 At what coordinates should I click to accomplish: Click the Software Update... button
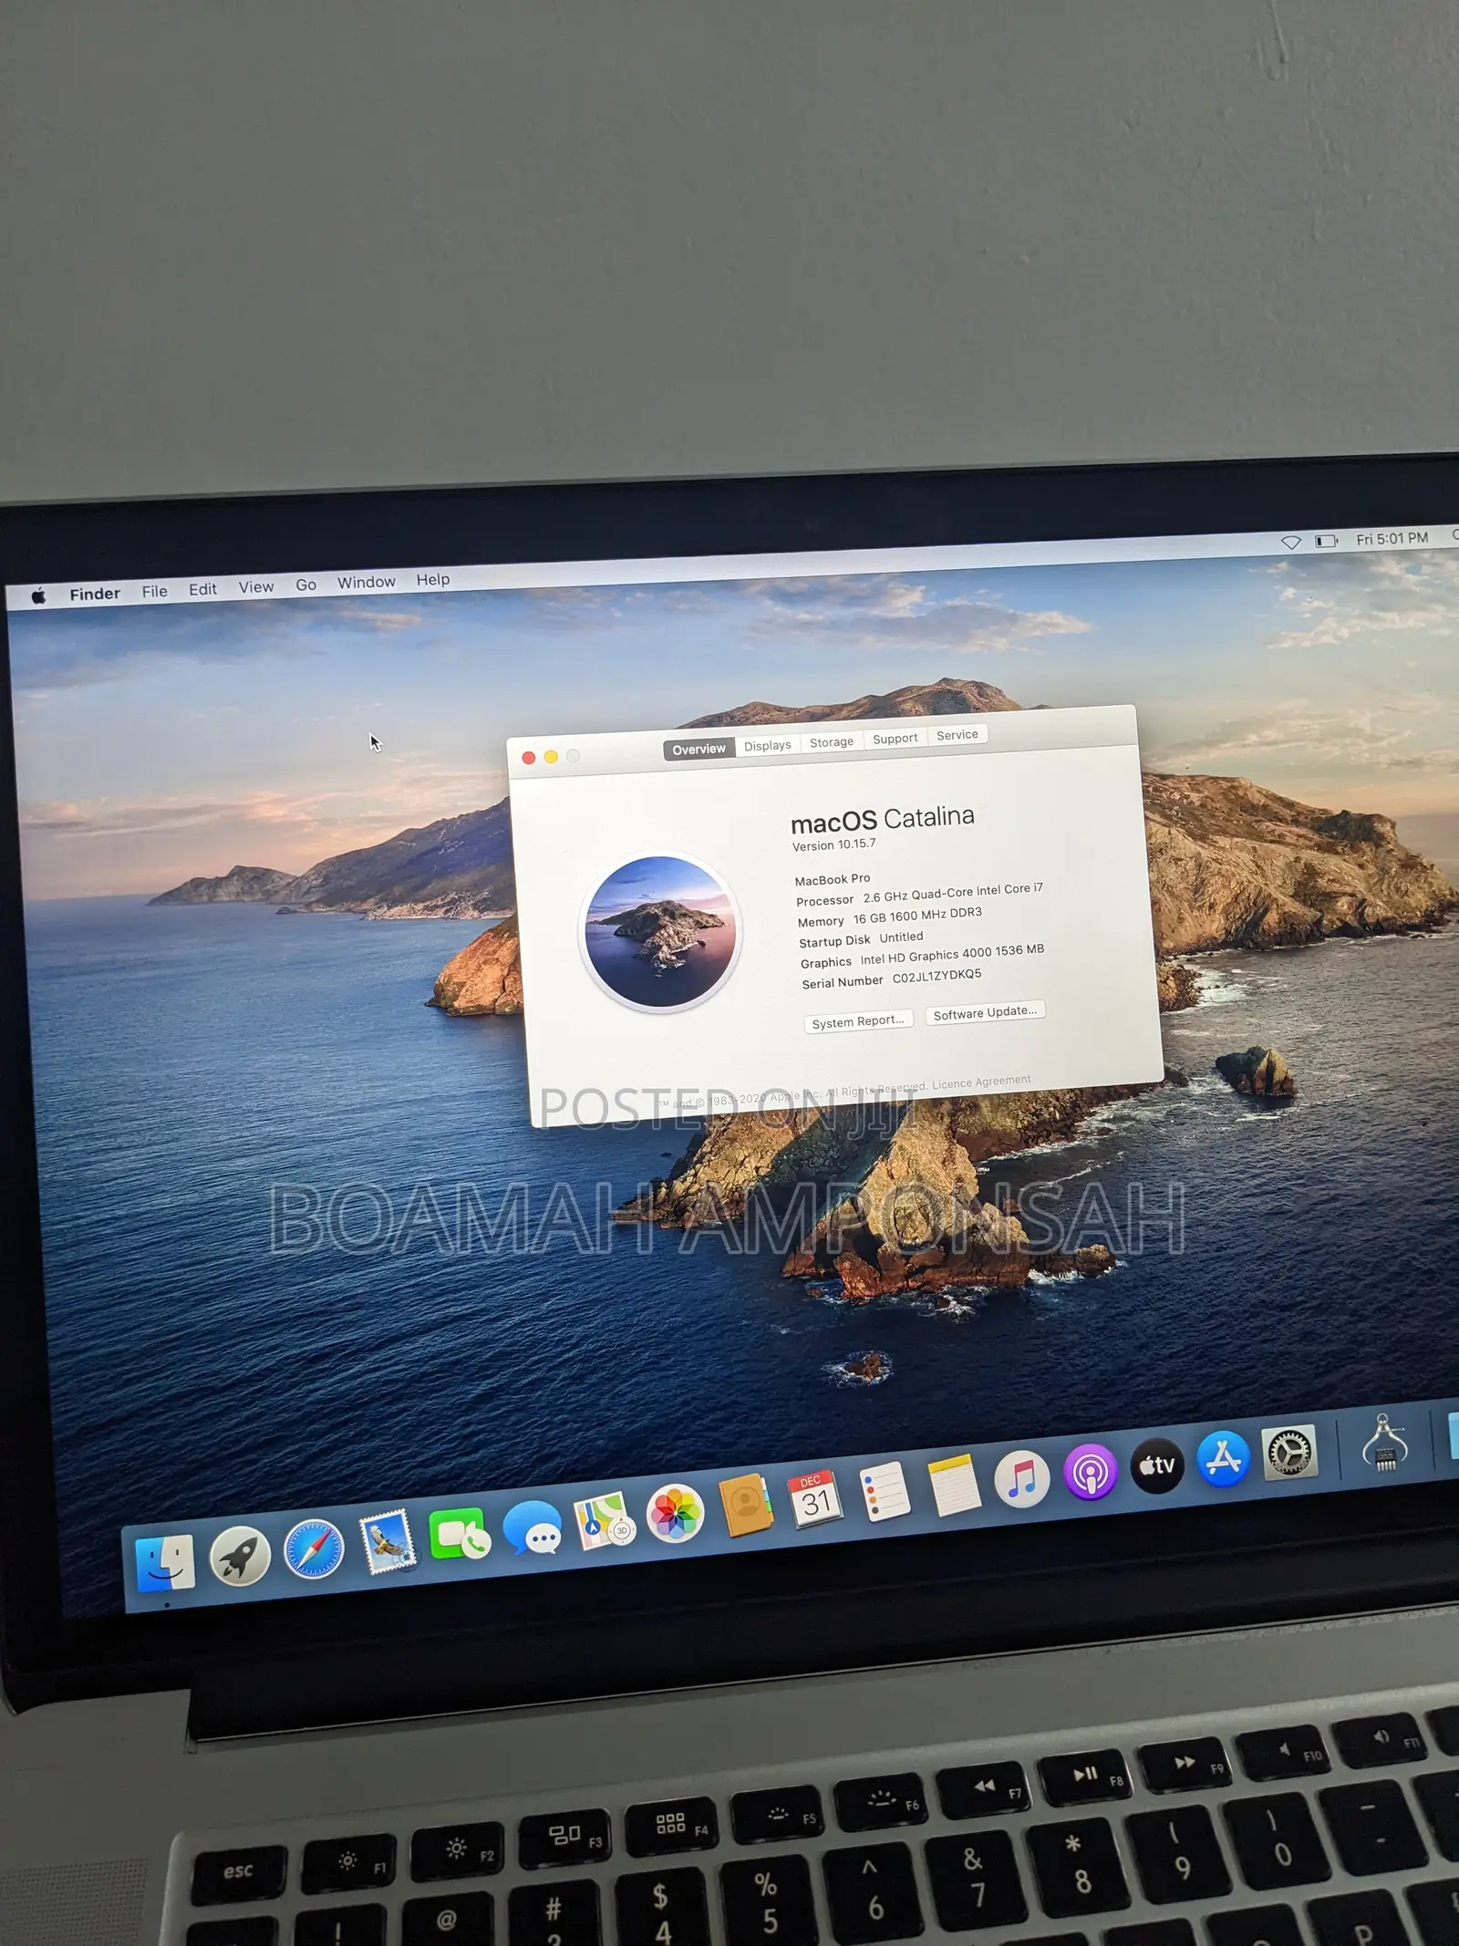tap(985, 1012)
